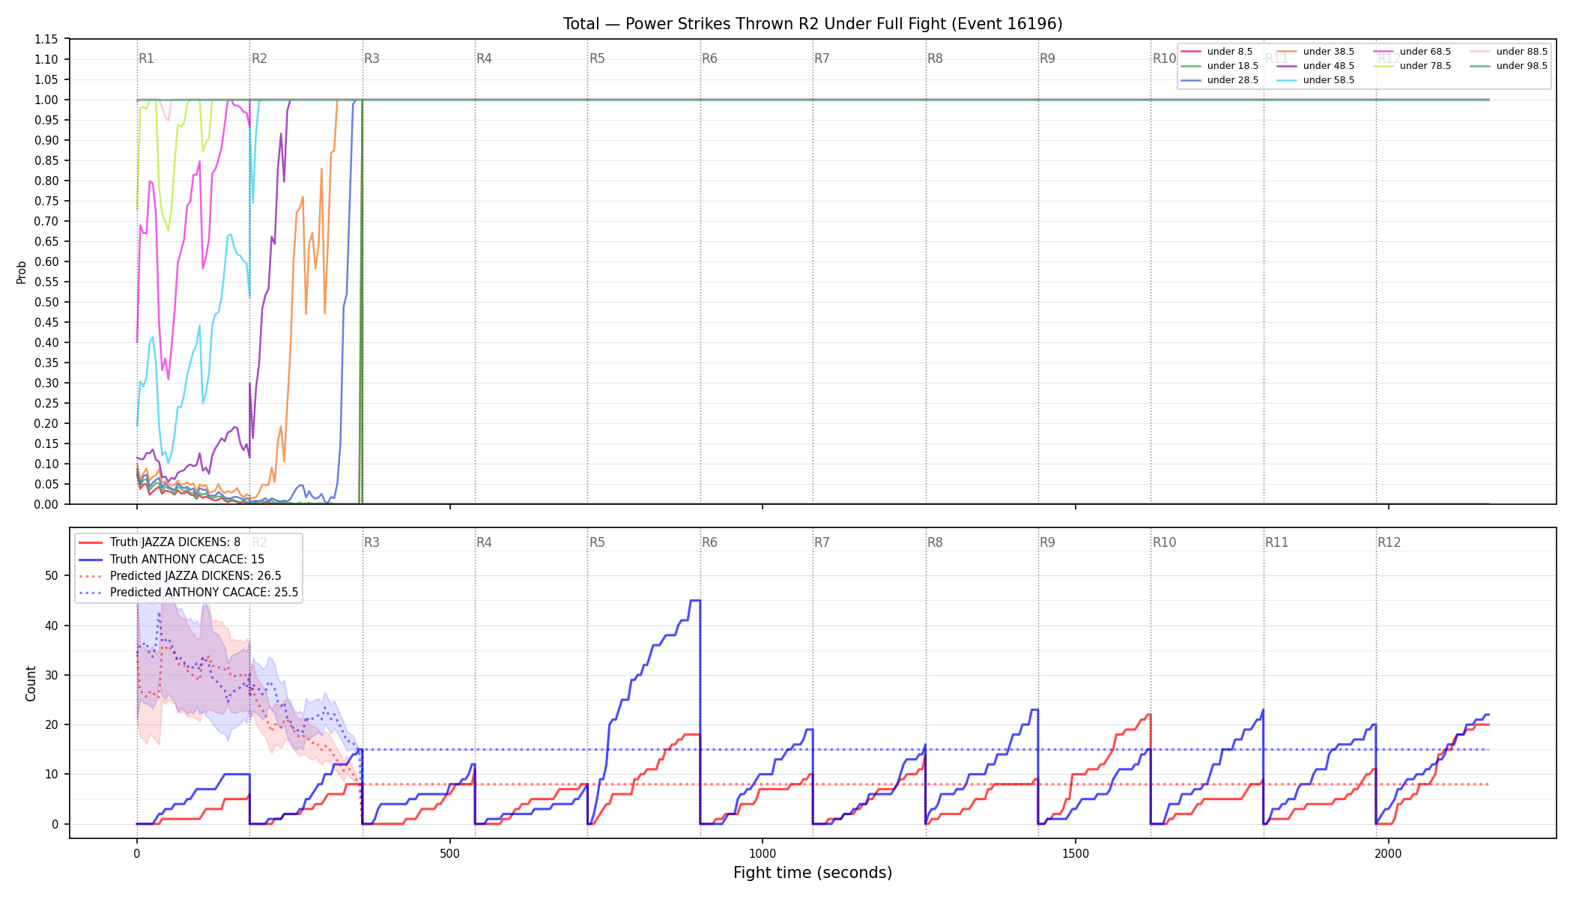
Task: Click the 'under 28.5' legend label
Action: (1233, 80)
